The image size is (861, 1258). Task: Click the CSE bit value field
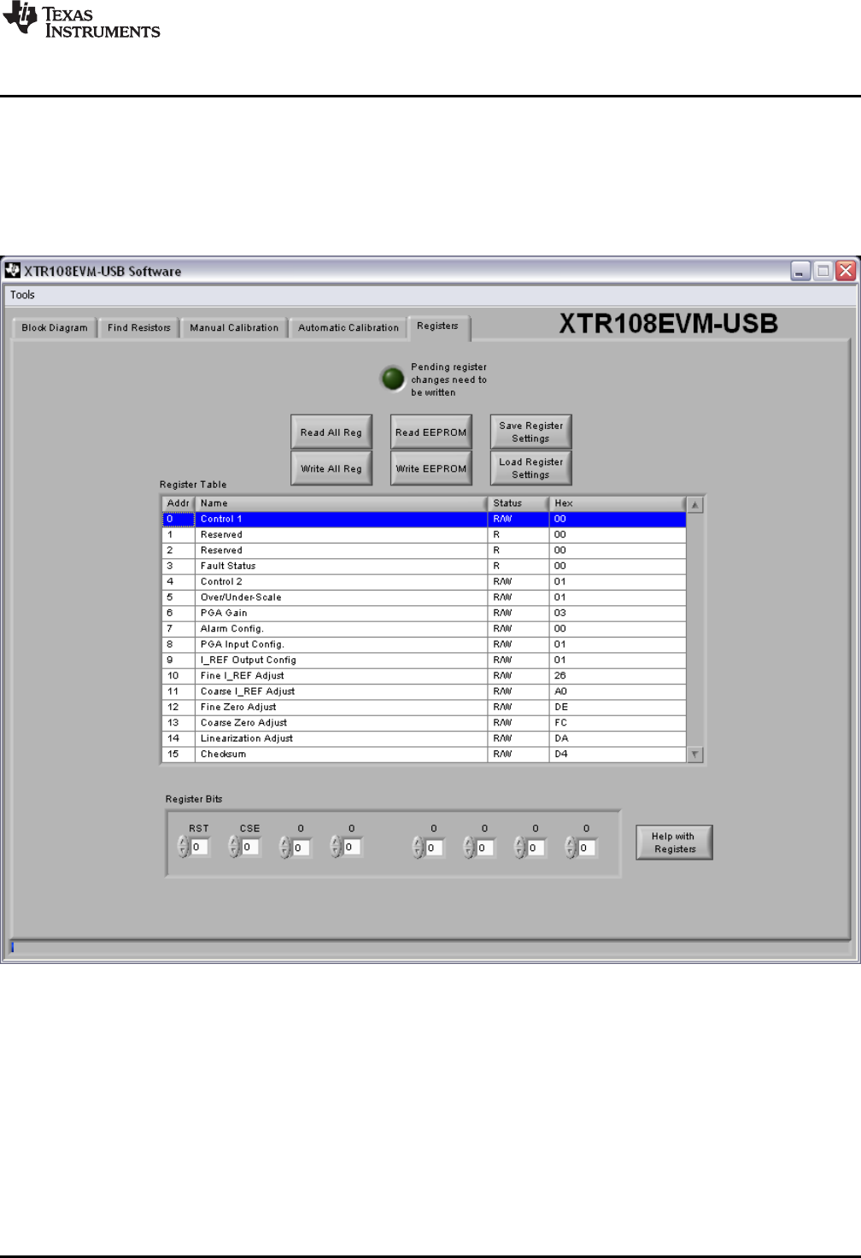point(250,847)
